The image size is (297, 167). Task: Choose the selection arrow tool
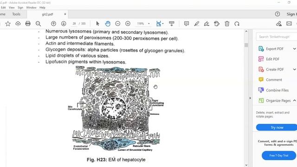pos(98,24)
